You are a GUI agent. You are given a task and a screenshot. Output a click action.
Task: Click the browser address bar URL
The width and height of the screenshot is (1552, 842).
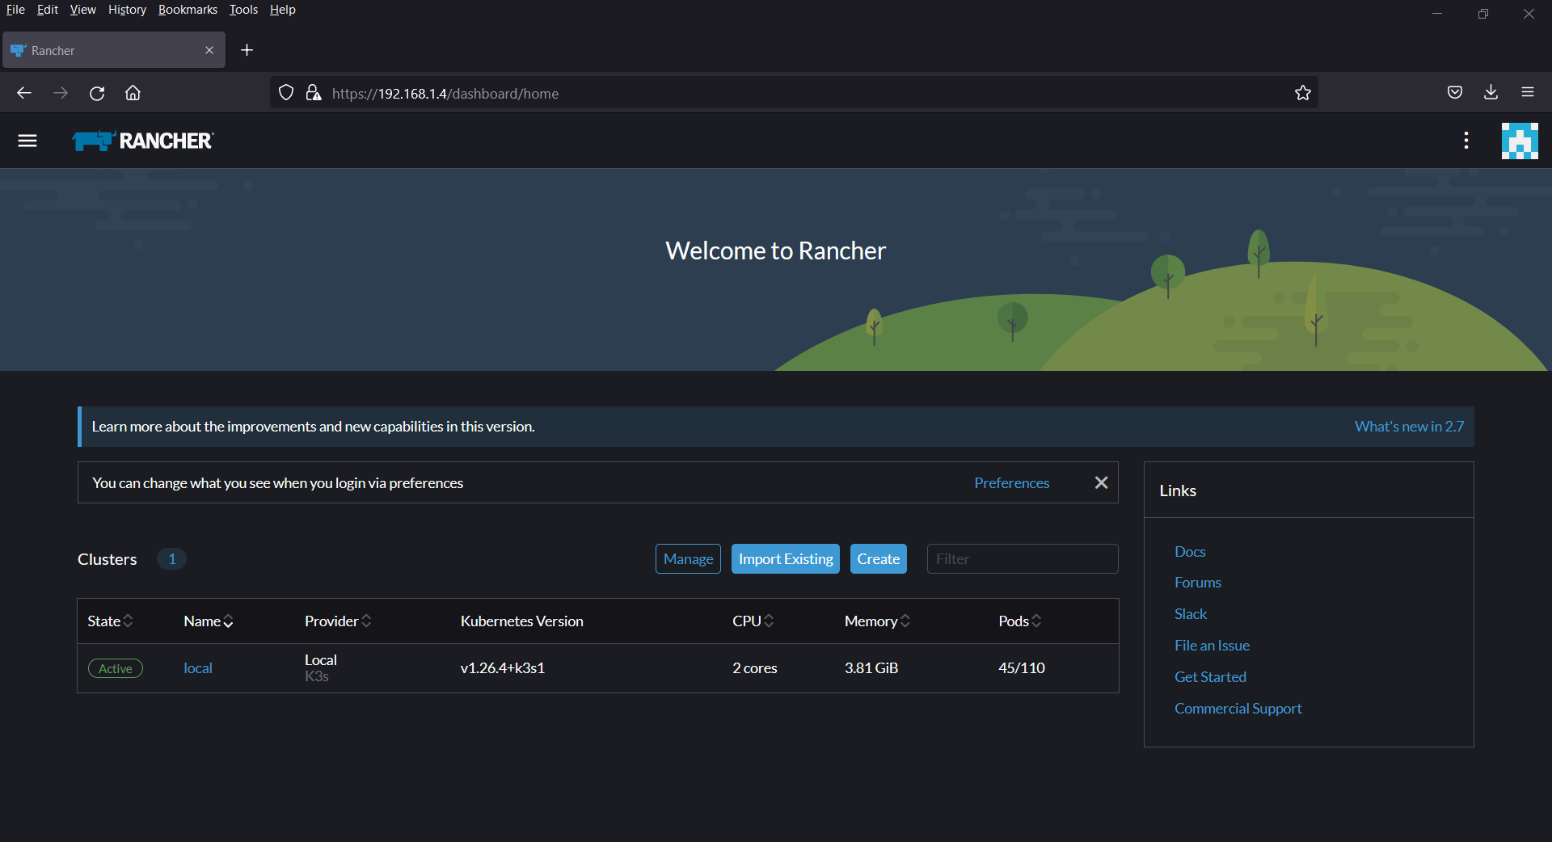tap(445, 94)
